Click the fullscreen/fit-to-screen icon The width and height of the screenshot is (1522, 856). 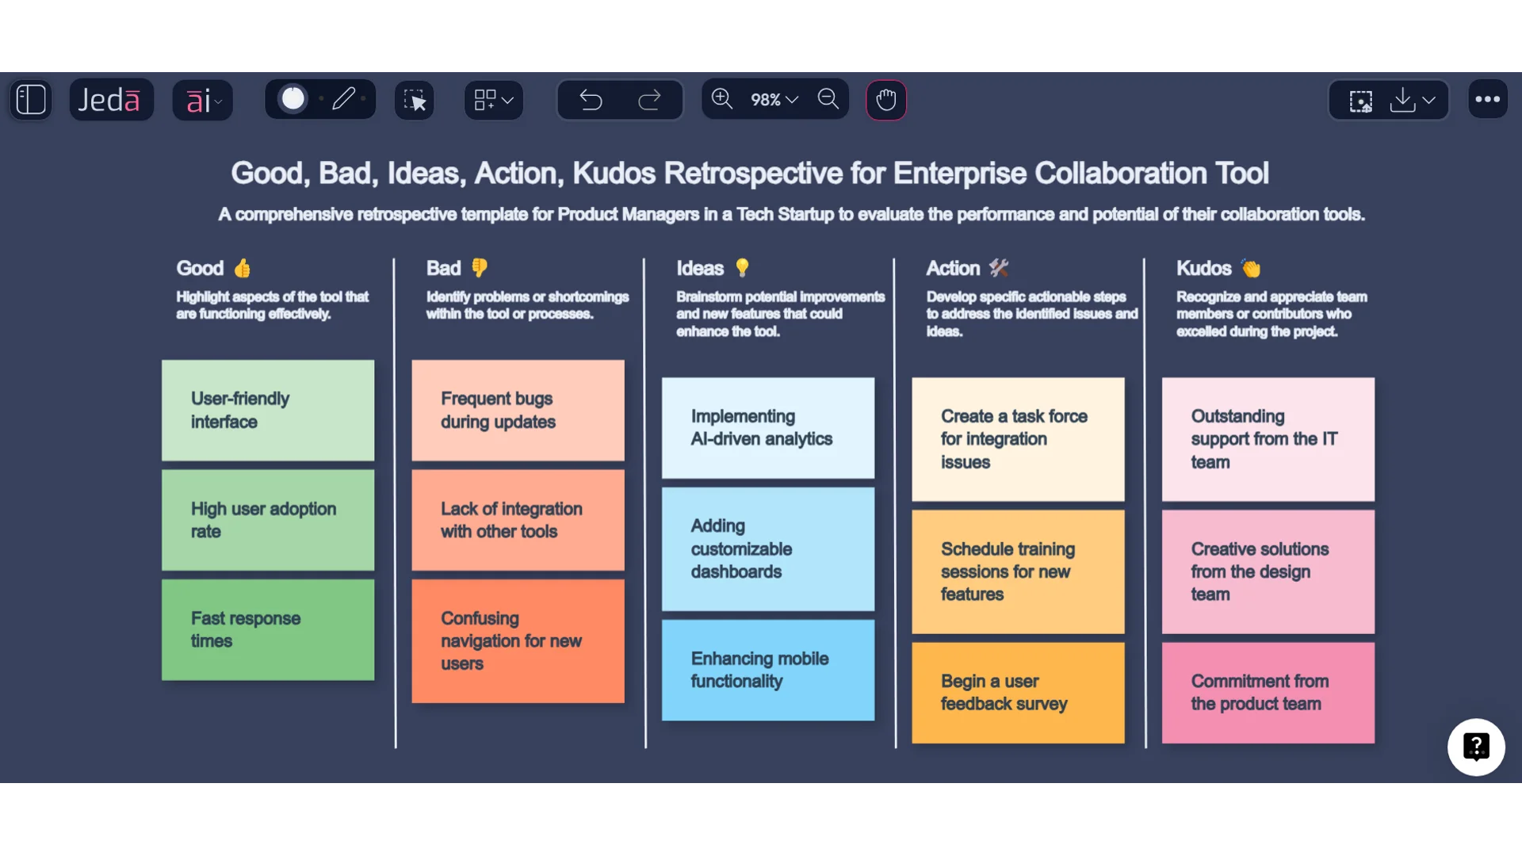tap(1361, 99)
